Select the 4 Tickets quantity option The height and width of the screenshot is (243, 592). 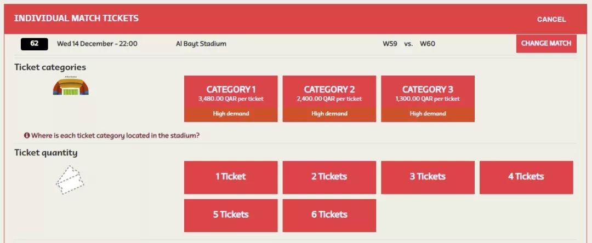coord(526,177)
